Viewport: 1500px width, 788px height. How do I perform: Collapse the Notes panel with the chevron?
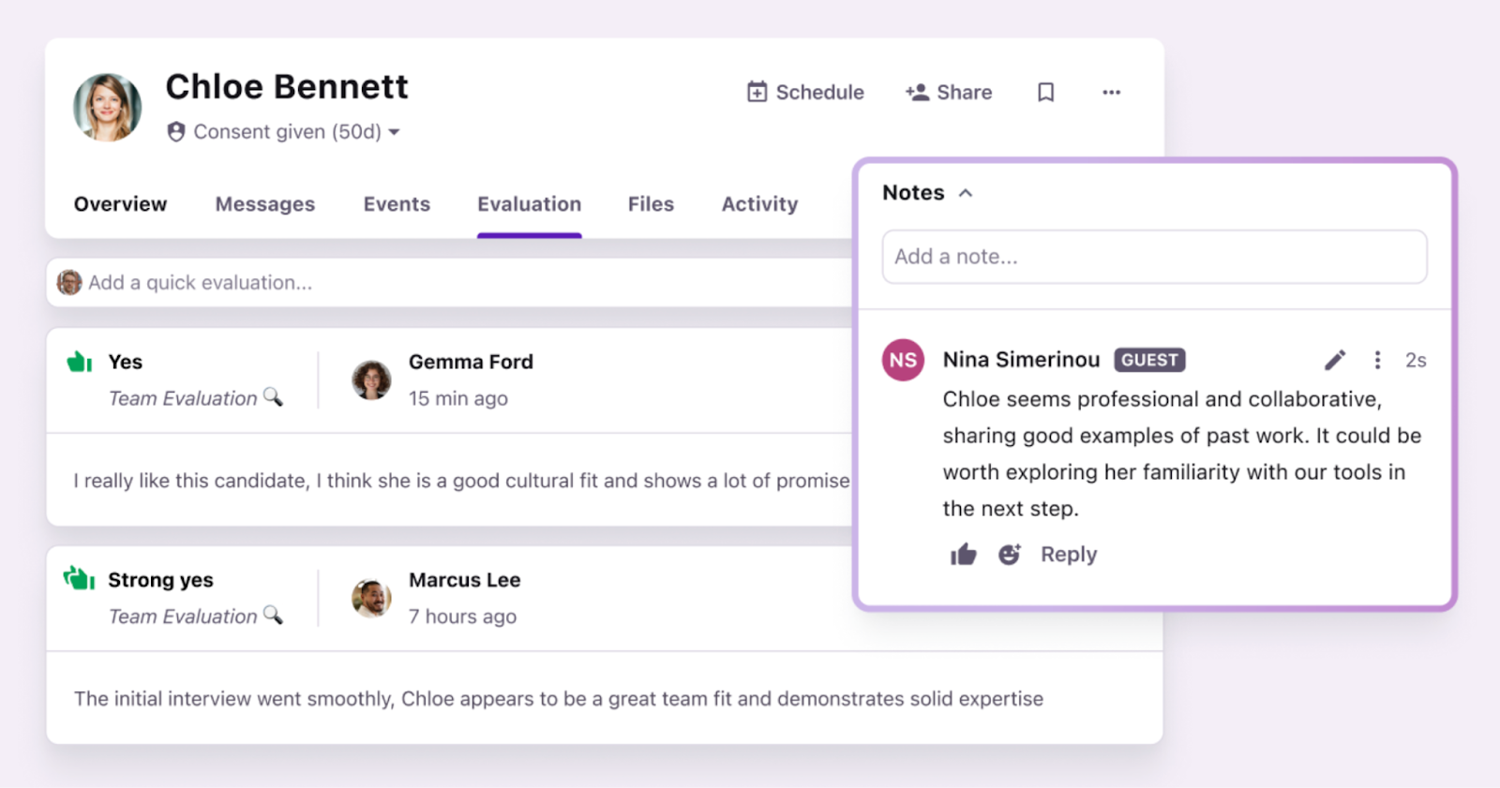(x=966, y=193)
